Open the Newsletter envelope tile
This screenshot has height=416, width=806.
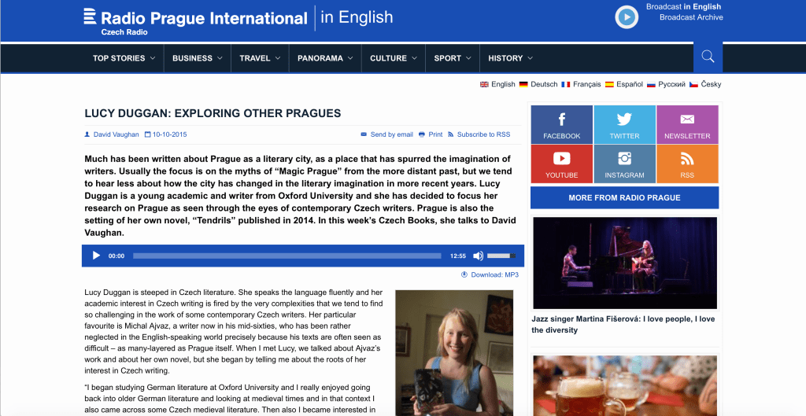point(687,124)
